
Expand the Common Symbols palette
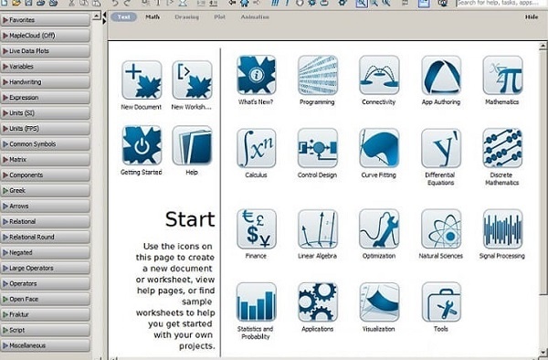click(45, 144)
